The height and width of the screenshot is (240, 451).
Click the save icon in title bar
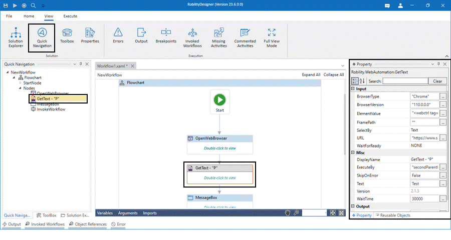pos(6,5)
